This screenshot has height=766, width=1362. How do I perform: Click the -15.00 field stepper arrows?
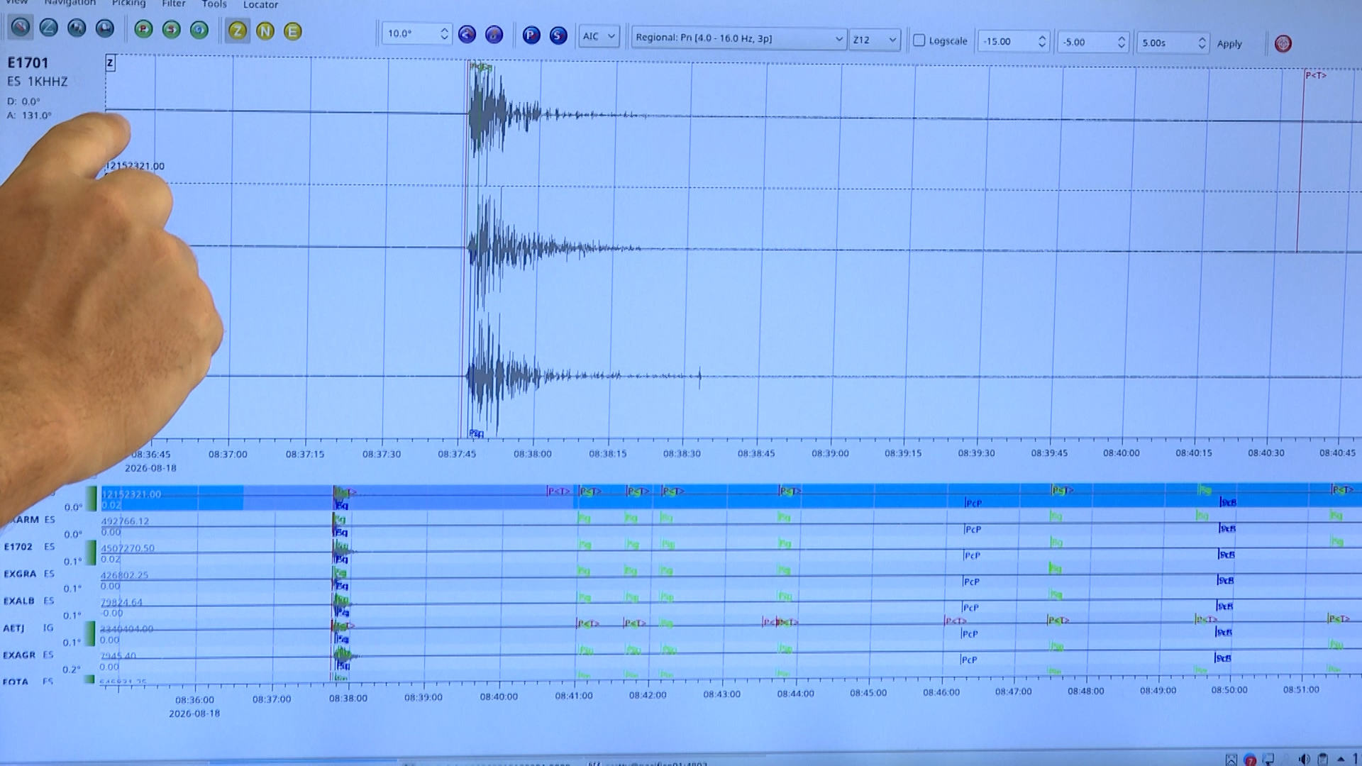pyautogui.click(x=1041, y=41)
